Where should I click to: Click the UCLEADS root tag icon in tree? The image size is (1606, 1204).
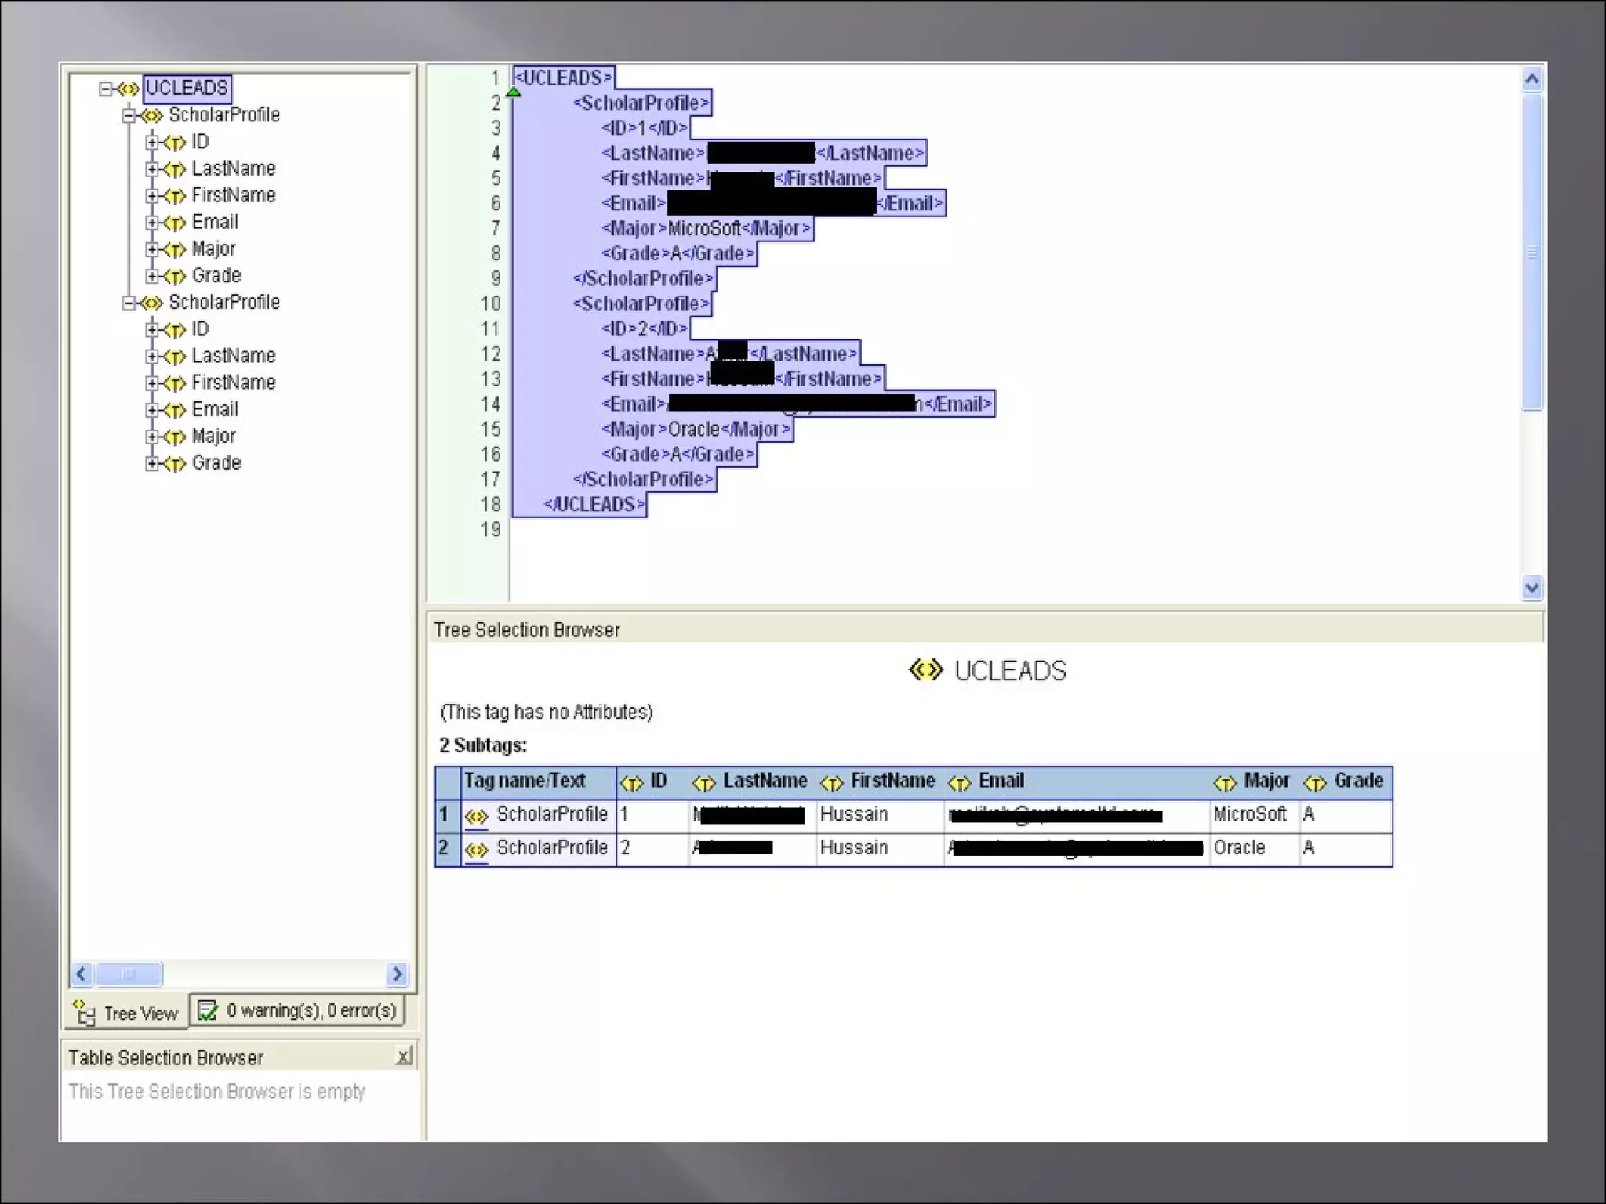[129, 89]
